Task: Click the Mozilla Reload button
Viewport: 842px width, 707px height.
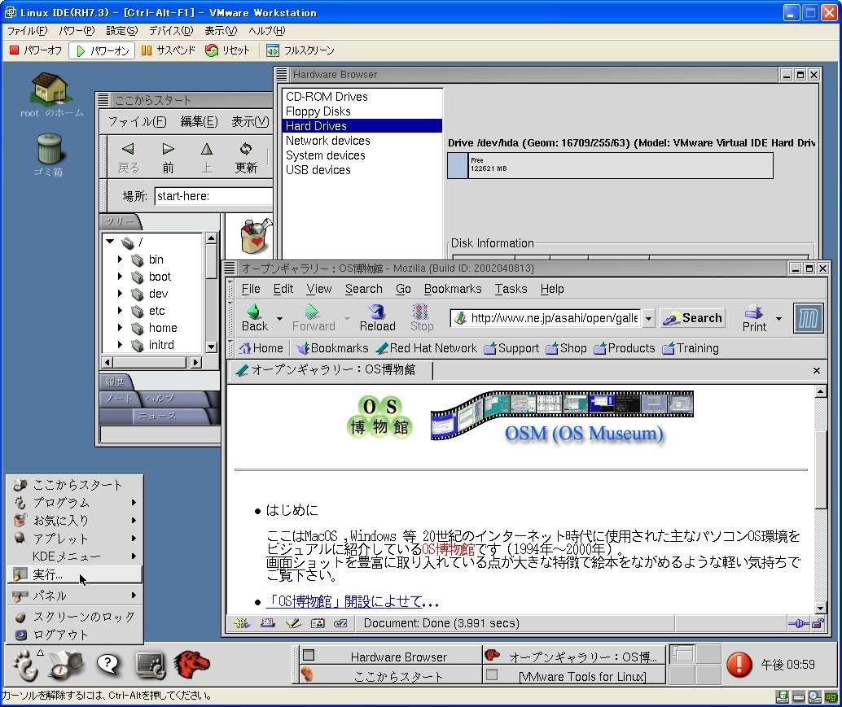Action: (x=377, y=317)
